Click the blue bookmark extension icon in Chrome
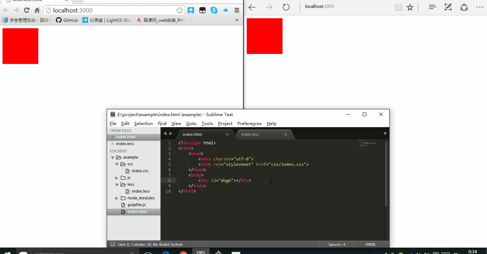Image resolution: width=487 pixels, height=254 pixels. (191, 10)
